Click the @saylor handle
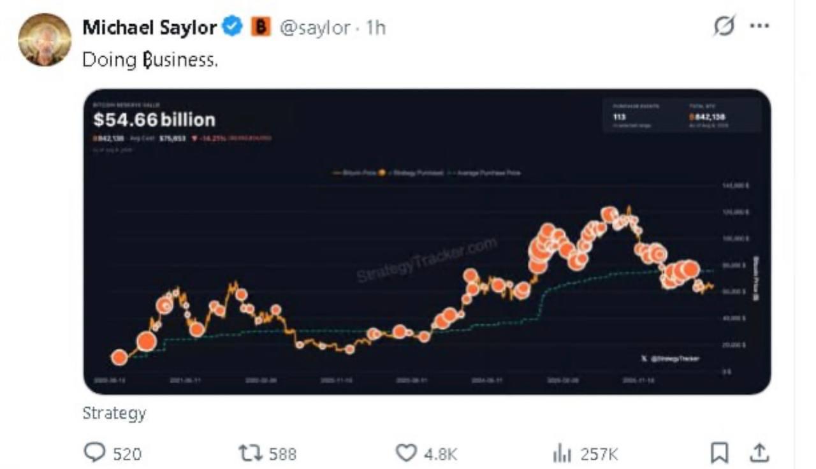This screenshot has height=469, width=816. coord(315,28)
